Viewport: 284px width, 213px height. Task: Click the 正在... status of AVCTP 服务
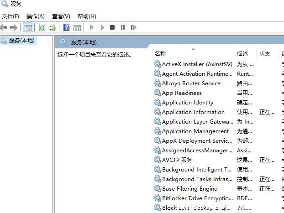pos(267,160)
